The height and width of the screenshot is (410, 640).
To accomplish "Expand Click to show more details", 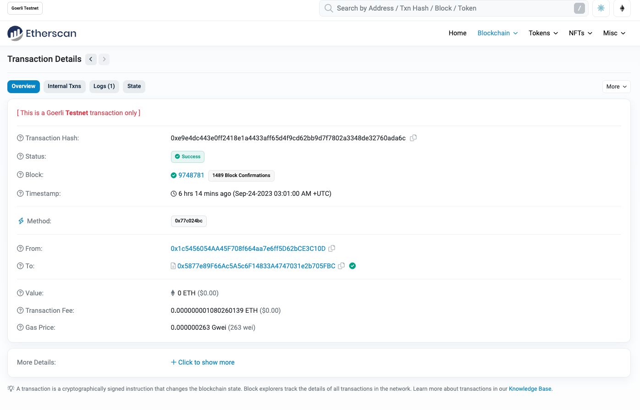I will (x=203, y=362).
